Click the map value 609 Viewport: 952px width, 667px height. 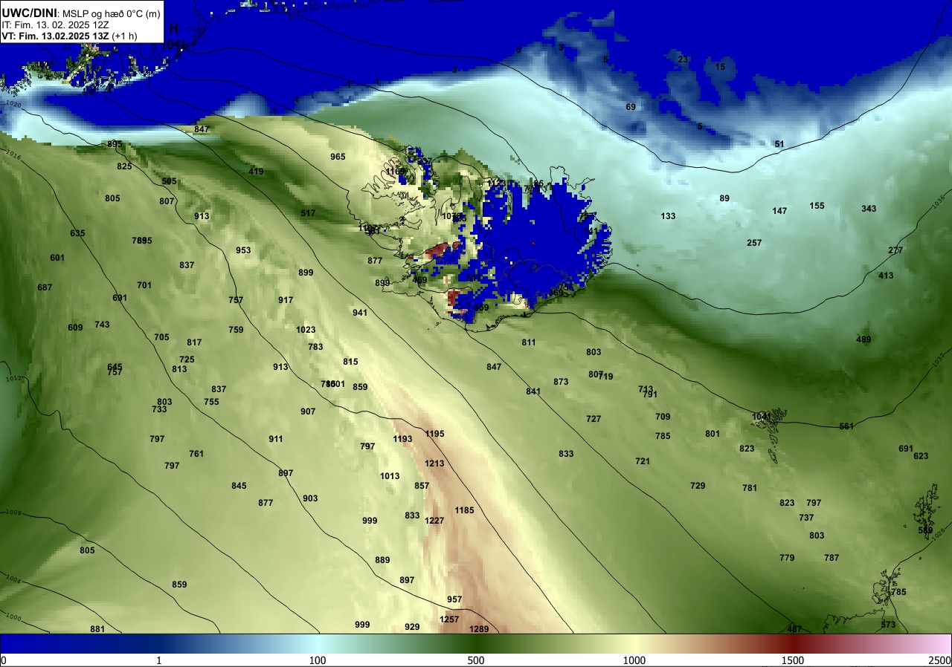point(75,328)
